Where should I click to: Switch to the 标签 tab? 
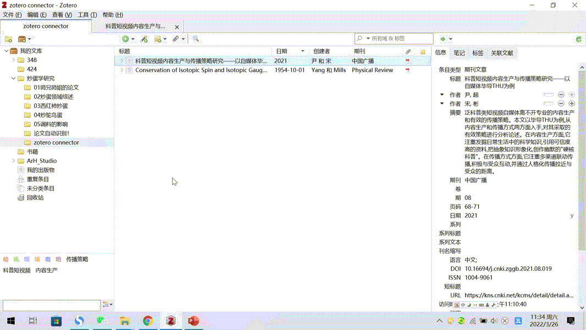tap(478, 53)
